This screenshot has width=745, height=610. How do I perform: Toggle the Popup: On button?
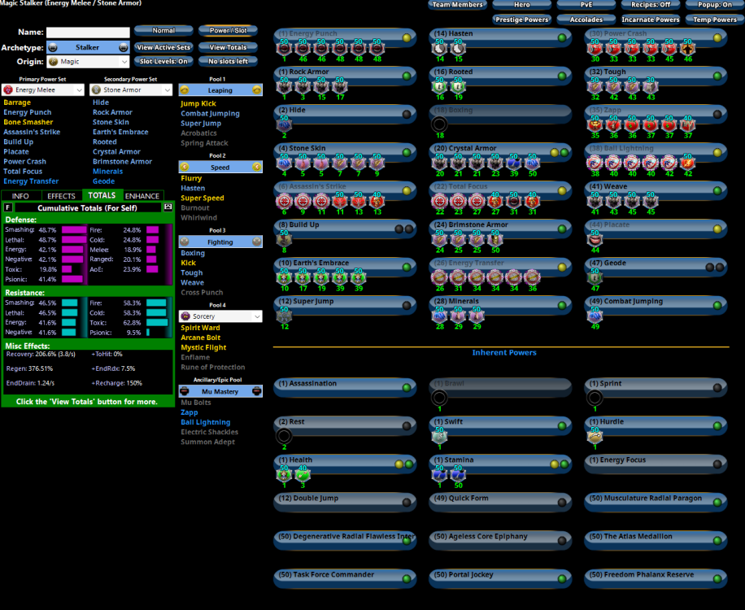[714, 5]
